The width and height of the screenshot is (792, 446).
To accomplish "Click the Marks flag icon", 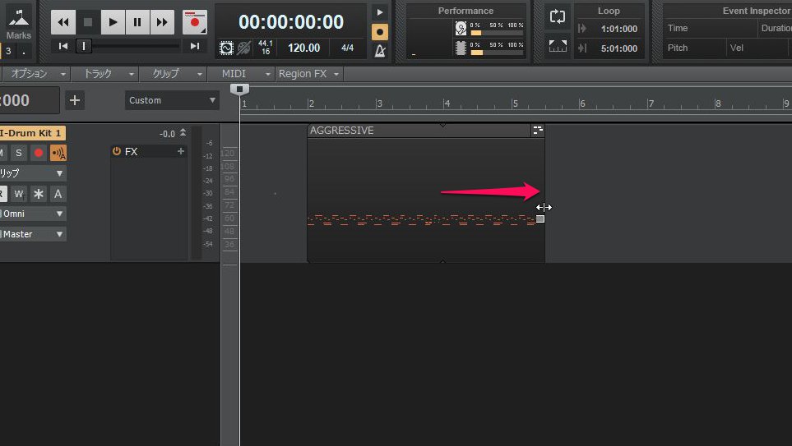I will 18,18.
